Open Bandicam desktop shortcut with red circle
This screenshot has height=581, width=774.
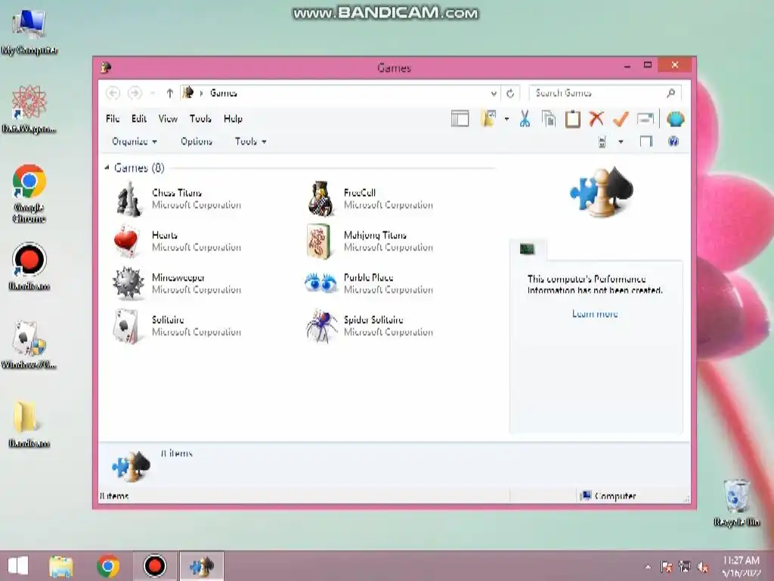(x=29, y=260)
